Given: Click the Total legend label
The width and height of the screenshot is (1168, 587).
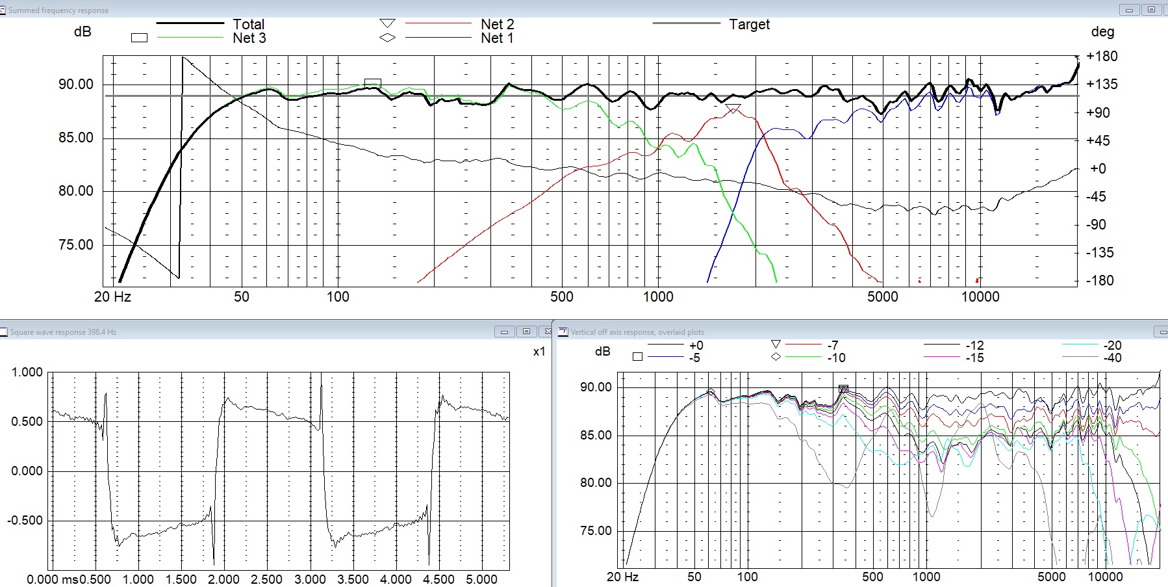Looking at the screenshot, I should point(249,24).
